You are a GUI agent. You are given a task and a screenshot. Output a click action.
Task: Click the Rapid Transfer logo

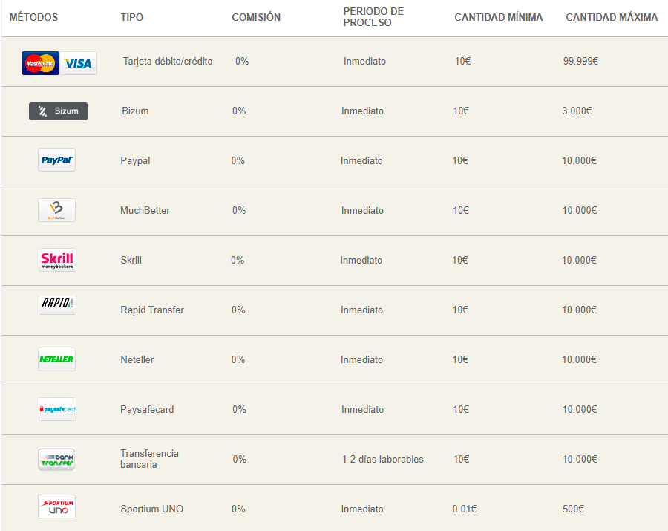57,304
